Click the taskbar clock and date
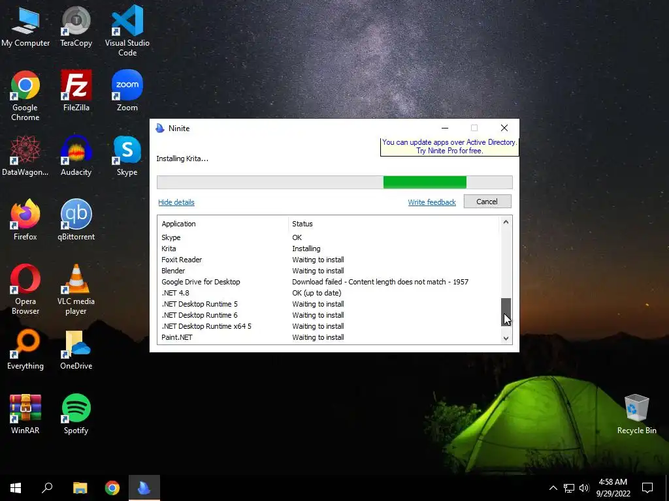Viewport: 669px width, 501px height. click(613, 488)
